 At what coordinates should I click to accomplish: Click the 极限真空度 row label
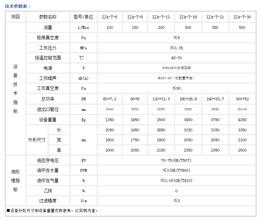coord(48,38)
